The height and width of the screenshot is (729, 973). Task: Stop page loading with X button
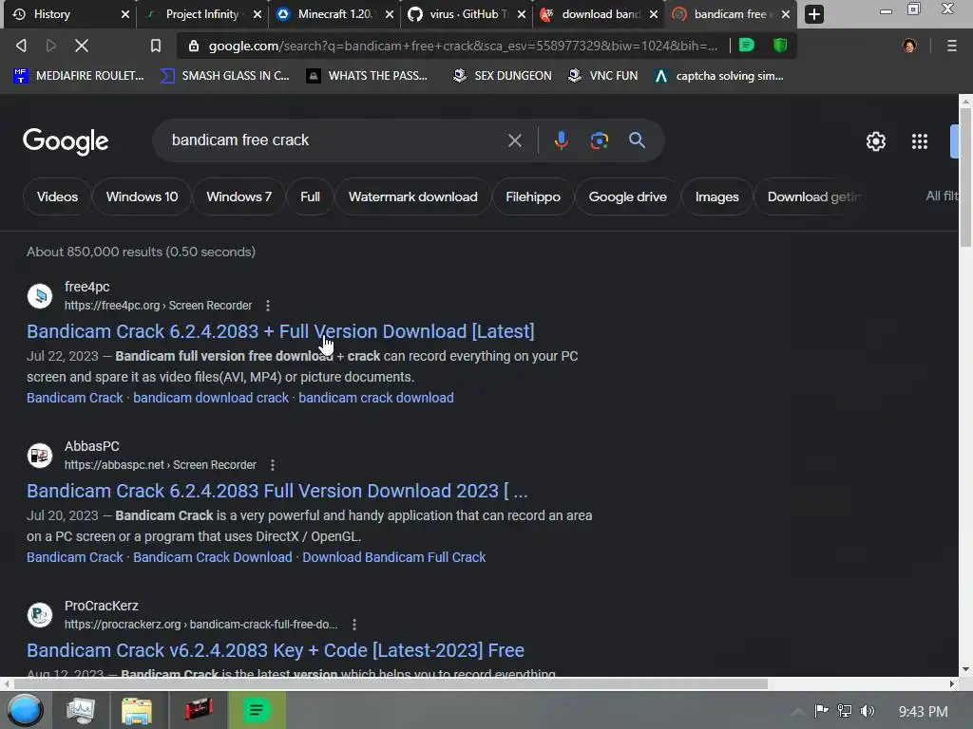[82, 46]
